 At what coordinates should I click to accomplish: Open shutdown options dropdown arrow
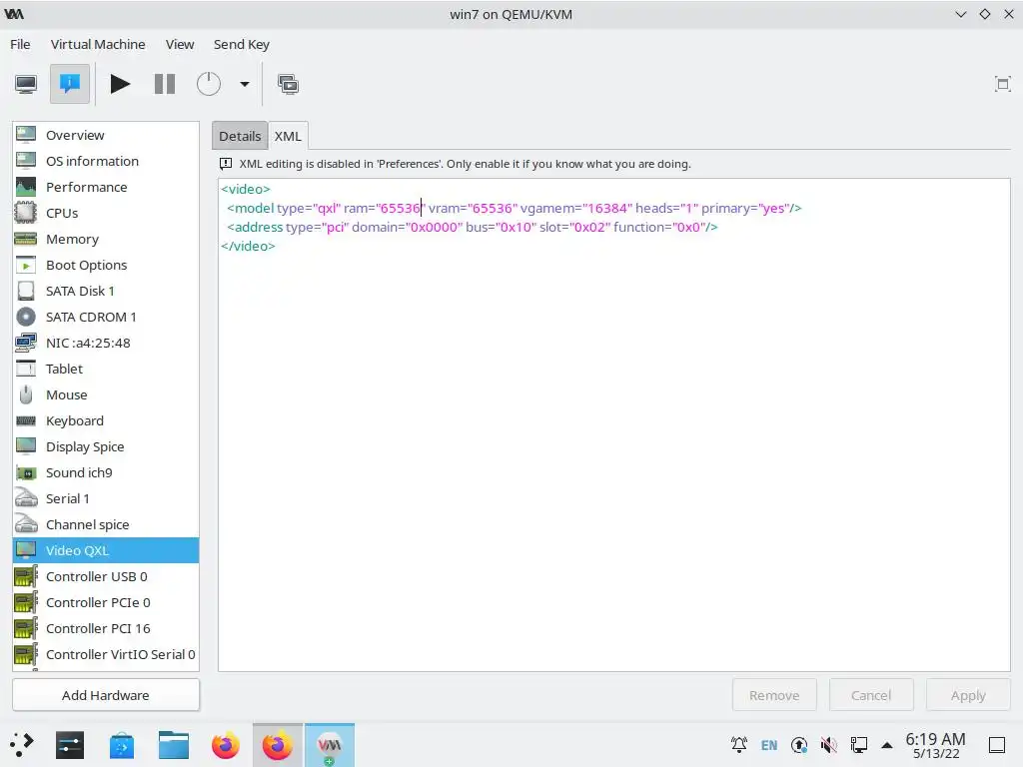tap(245, 84)
